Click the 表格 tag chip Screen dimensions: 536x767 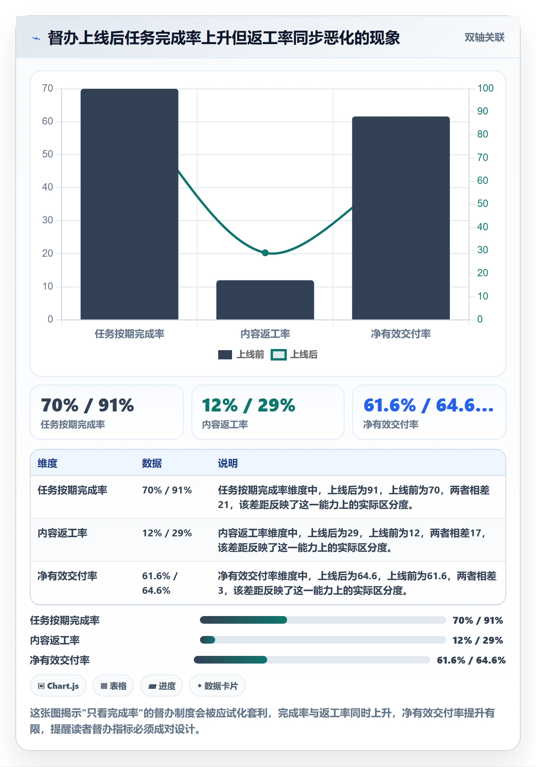[x=113, y=686]
